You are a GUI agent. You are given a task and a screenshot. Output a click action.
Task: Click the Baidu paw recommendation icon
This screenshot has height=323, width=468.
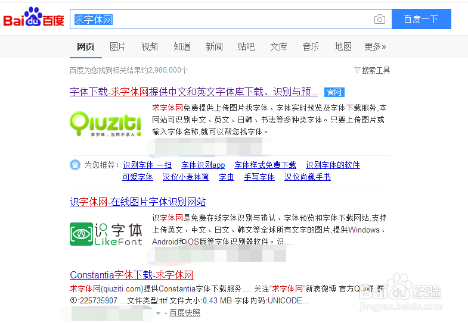(x=75, y=165)
